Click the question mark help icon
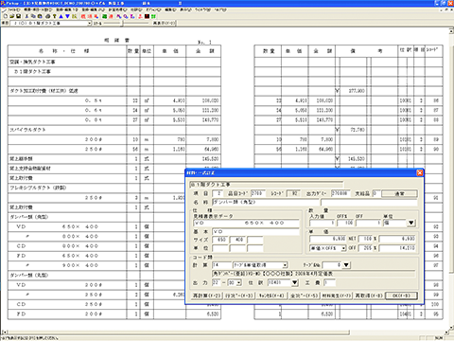 tap(55, 16)
